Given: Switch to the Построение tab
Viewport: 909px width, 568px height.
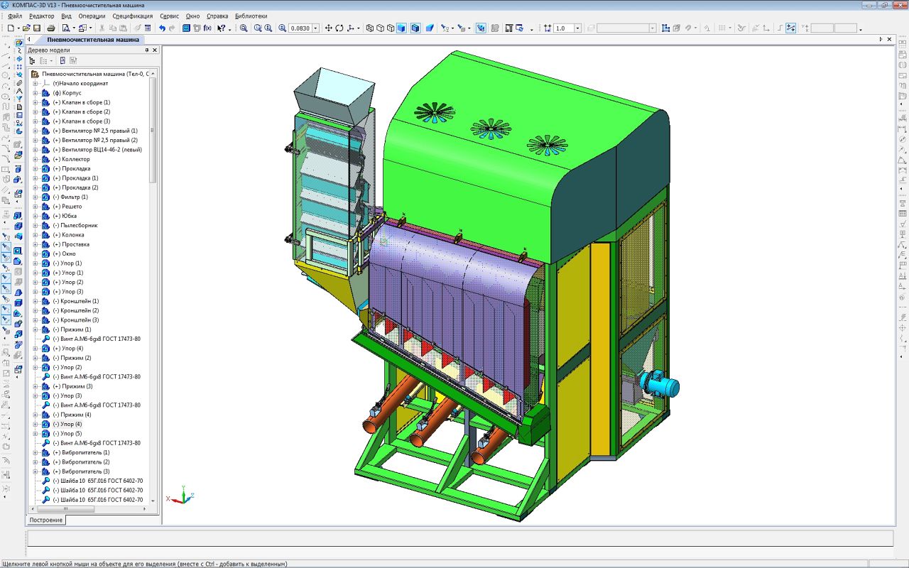Looking at the screenshot, I should 46,520.
